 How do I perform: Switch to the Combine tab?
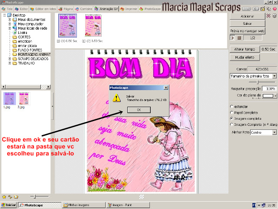click(83, 9)
